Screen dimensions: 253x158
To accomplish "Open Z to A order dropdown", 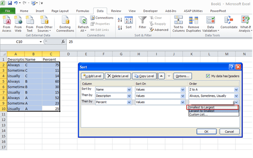I will (236, 90).
